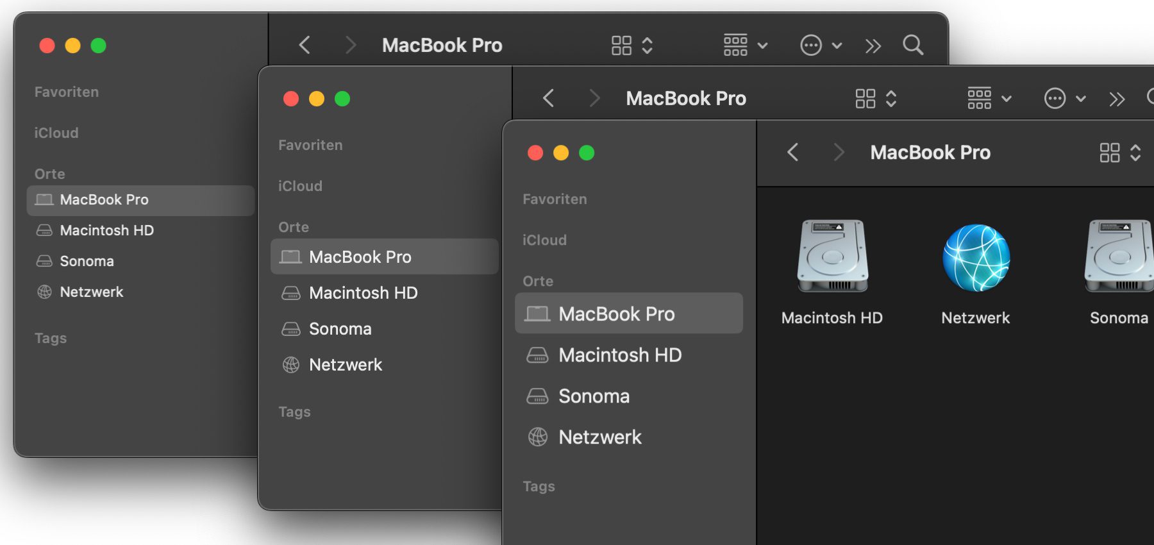Select Netzwerk in the frontmost window sidebar

point(599,437)
